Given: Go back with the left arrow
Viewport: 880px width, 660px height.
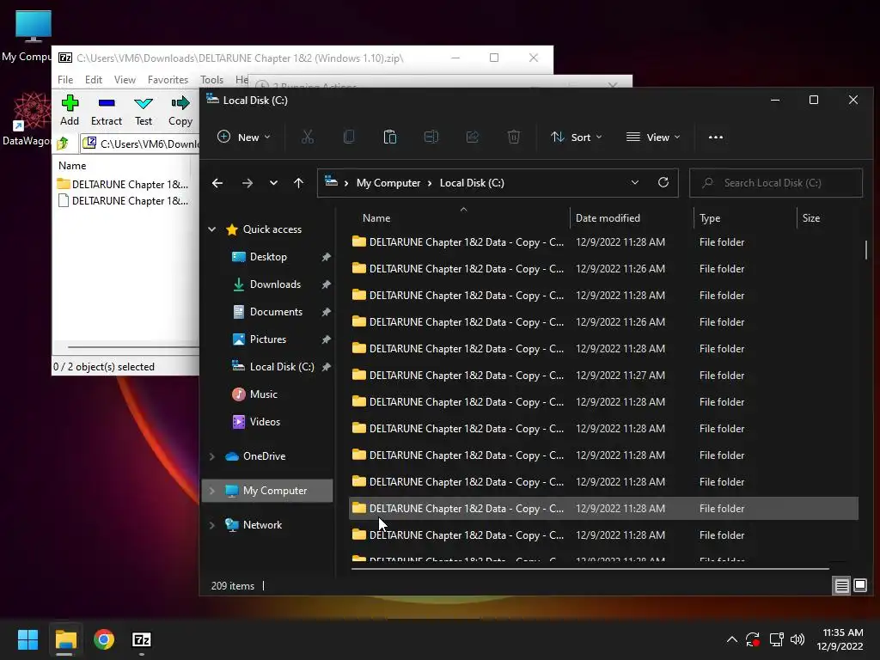Looking at the screenshot, I should [x=217, y=183].
